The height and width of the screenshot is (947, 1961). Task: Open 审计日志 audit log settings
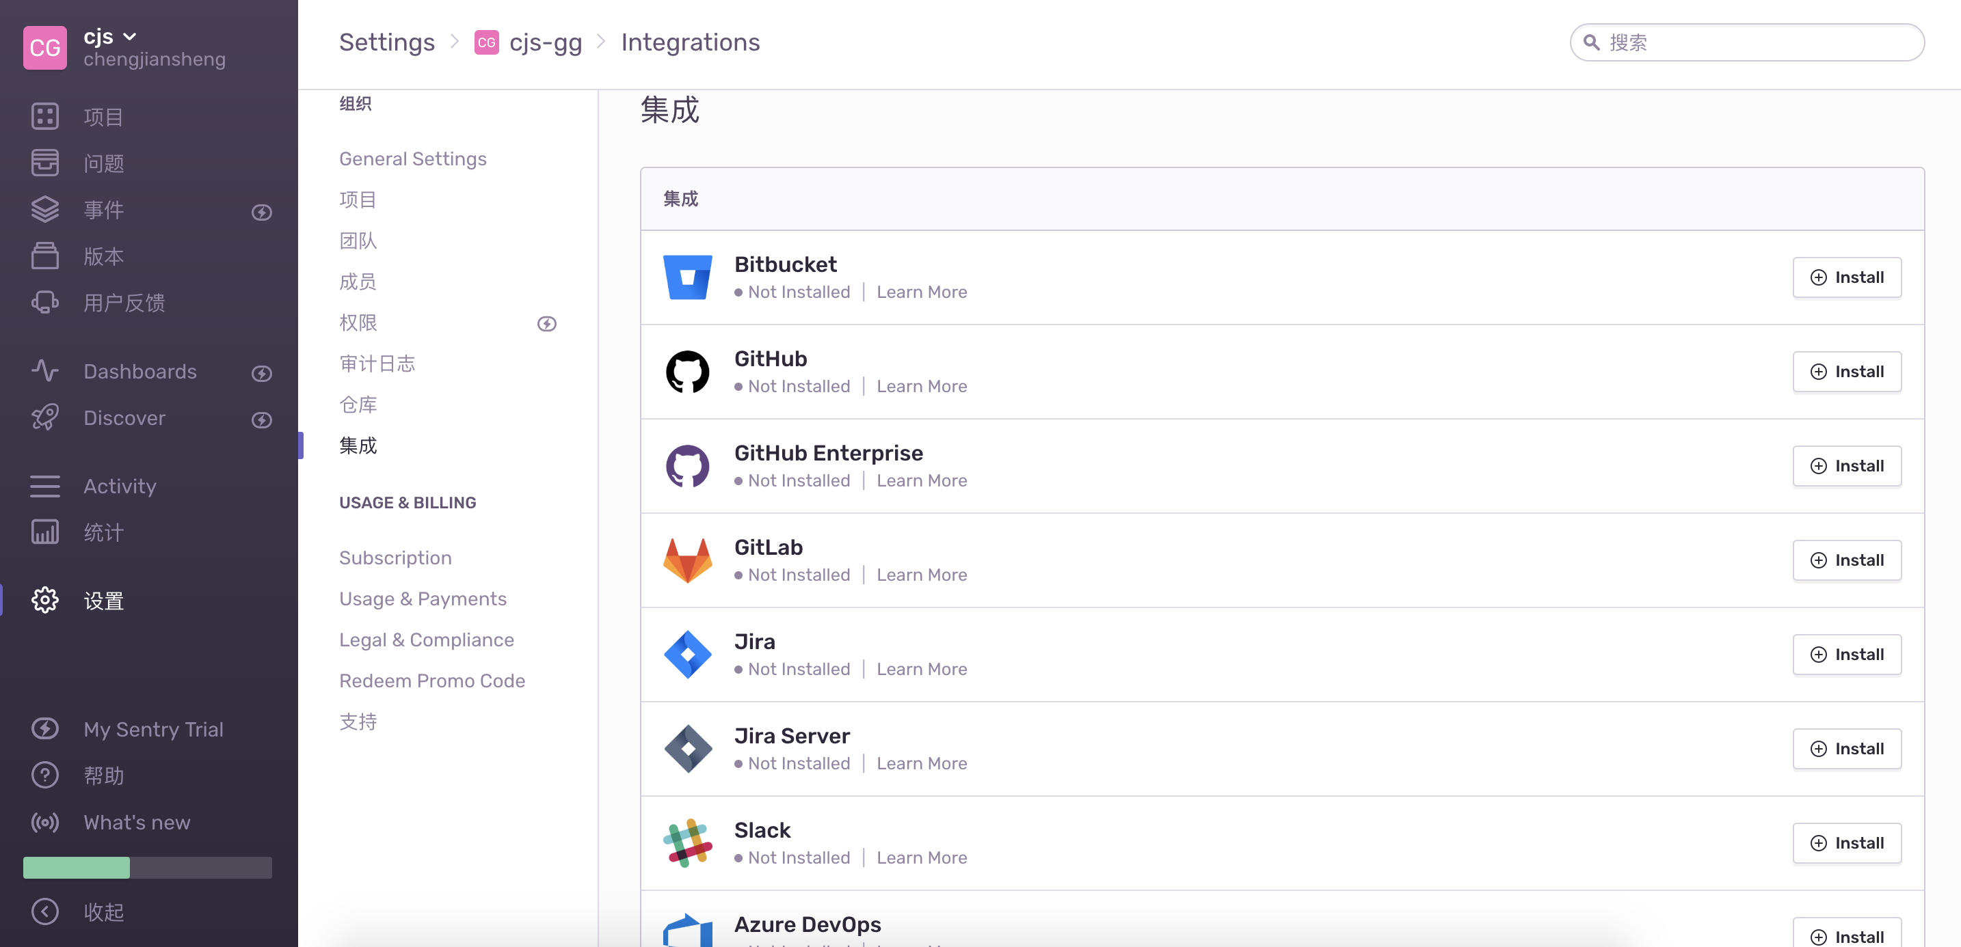tap(377, 363)
